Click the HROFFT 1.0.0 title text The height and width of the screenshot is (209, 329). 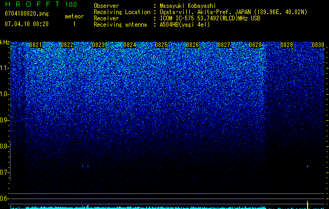[x=41, y=4]
